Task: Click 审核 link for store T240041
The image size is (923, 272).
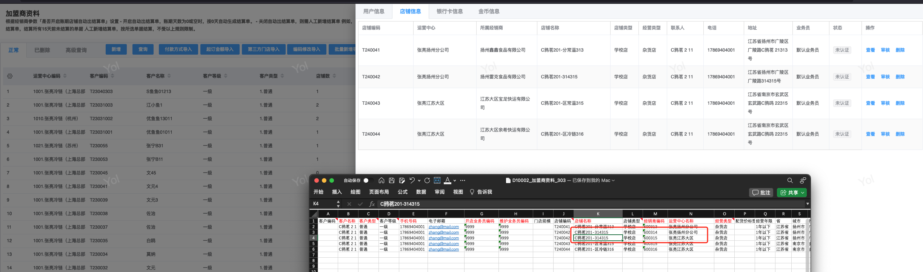Action: [x=885, y=50]
